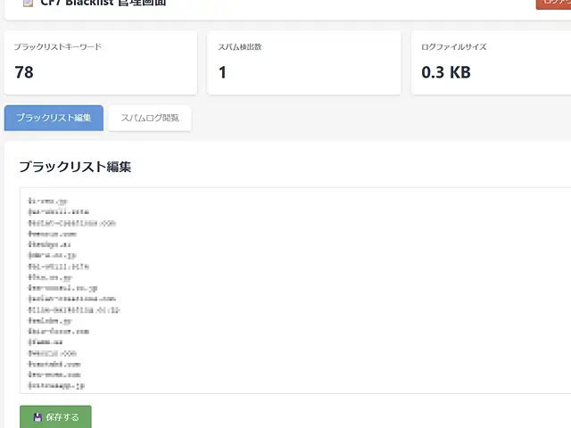
Task: Click the ブラックリストキーワード card label
Action: click(57, 47)
